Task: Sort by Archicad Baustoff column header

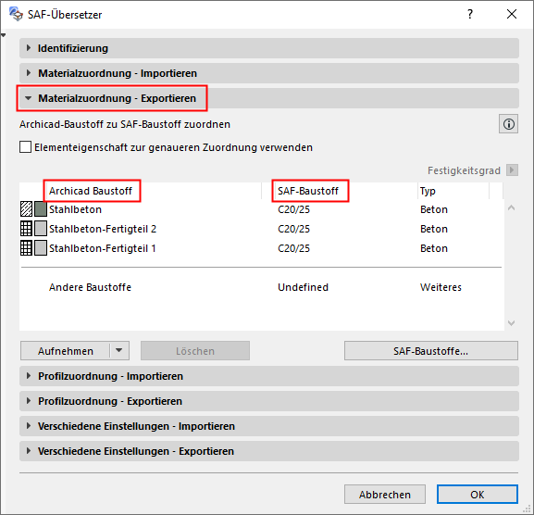Action: pyautogui.click(x=91, y=191)
